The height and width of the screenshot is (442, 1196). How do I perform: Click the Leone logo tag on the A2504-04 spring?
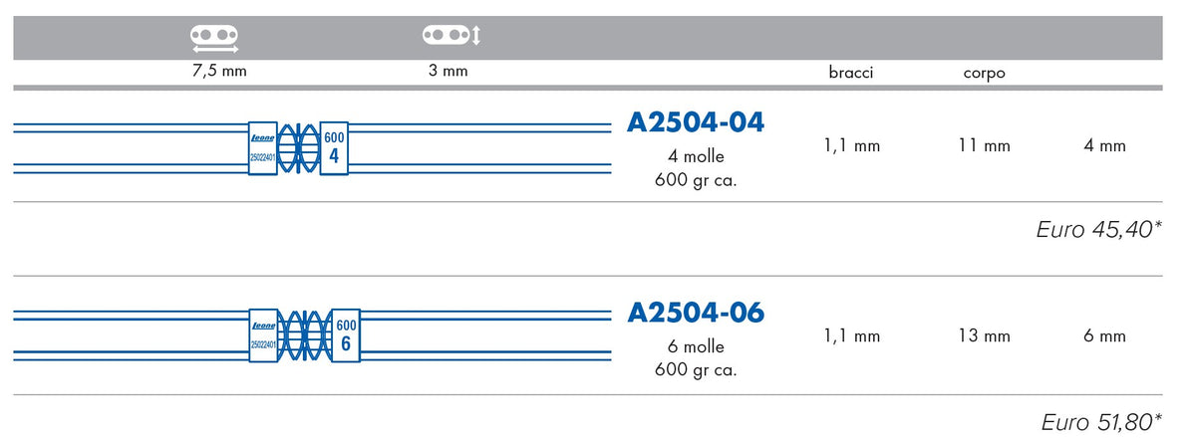pos(262,149)
